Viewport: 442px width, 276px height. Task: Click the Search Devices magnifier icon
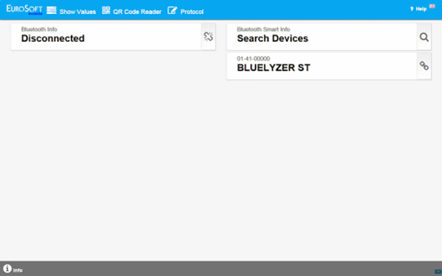point(424,37)
